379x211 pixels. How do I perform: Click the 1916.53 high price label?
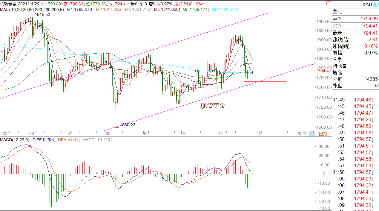coord(42,15)
